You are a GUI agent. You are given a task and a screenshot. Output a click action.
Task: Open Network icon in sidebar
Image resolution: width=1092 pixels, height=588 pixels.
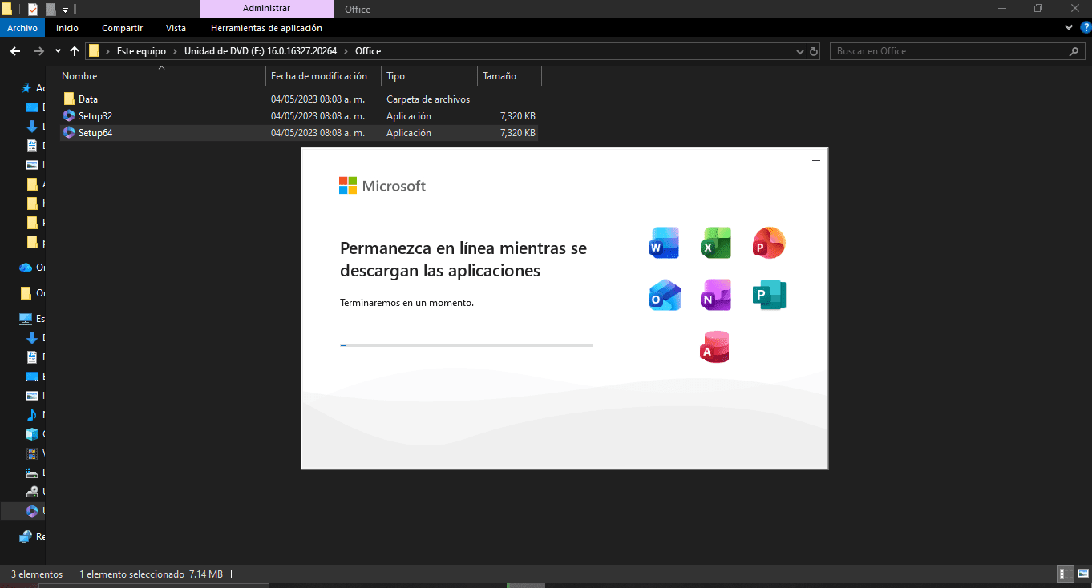26,537
